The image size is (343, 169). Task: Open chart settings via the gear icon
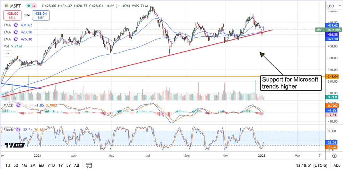(x=334, y=155)
